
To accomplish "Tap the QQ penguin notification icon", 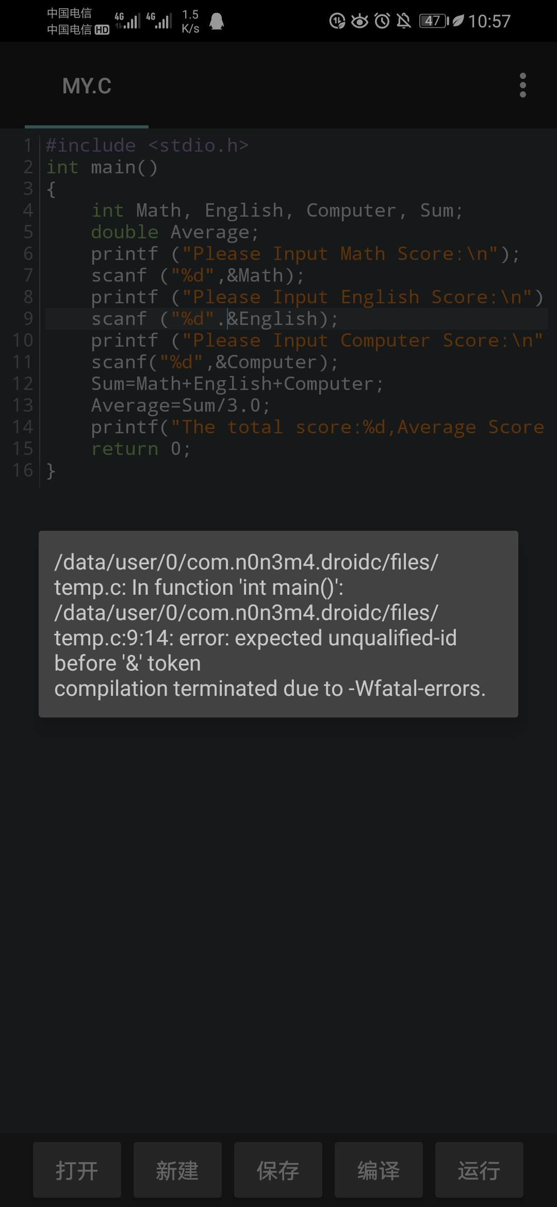I will point(217,21).
